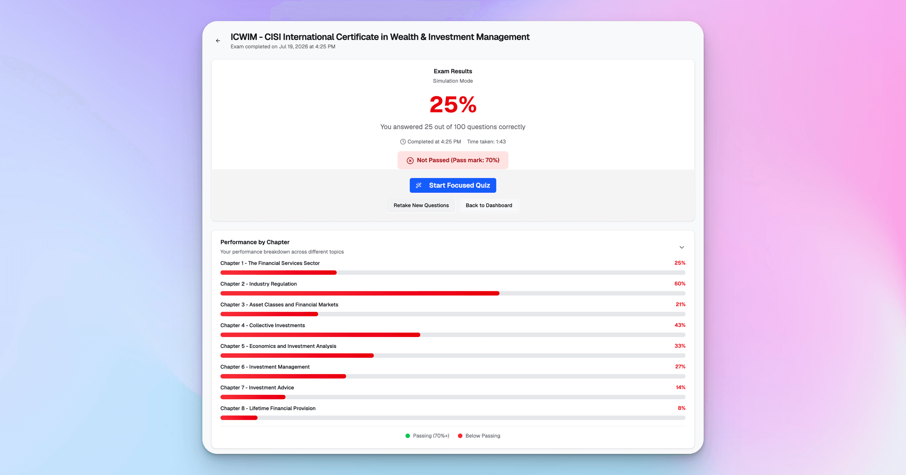
Task: Click Chapter 6 Investment Management progress bar
Action: pos(453,376)
